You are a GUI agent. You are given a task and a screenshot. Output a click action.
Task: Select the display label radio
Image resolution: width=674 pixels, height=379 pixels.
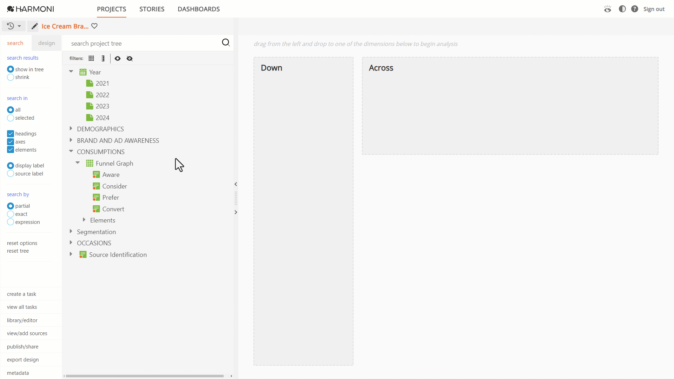pyautogui.click(x=11, y=166)
